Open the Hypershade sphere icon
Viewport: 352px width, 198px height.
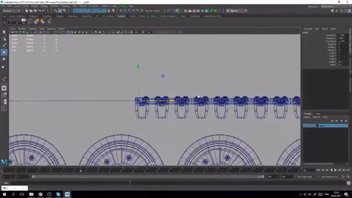202,11
